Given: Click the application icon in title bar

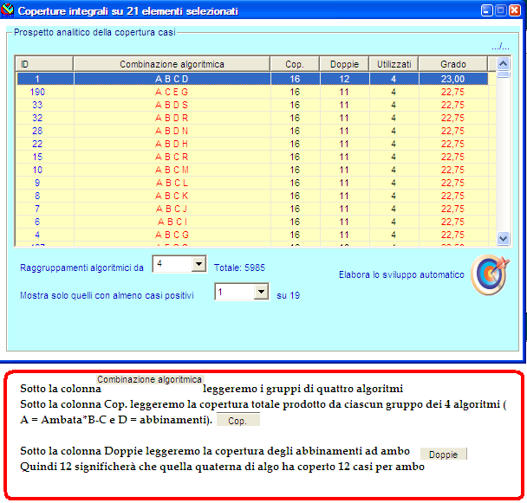Looking at the screenshot, I should coord(8,10).
